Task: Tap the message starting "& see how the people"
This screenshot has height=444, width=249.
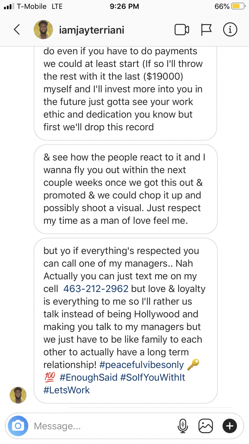Action: click(125, 189)
